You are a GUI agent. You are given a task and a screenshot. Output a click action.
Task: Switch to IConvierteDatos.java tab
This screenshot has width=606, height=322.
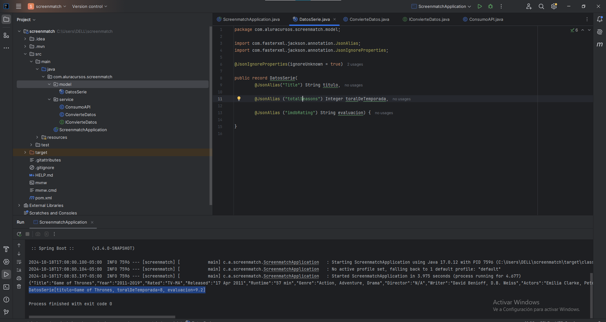pyautogui.click(x=426, y=19)
